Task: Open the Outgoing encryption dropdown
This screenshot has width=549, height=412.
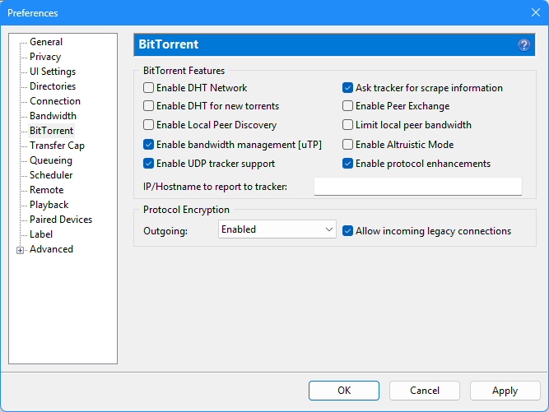Action: click(277, 229)
